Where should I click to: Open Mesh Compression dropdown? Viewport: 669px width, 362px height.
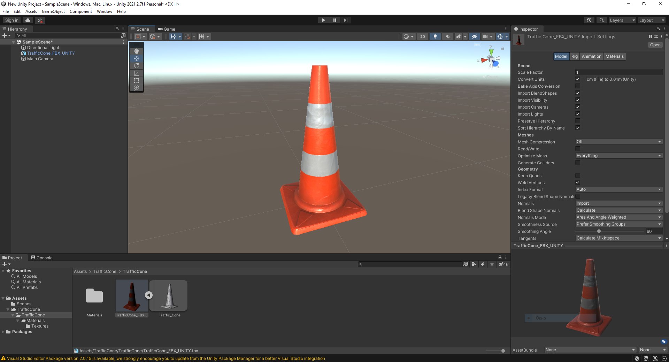619,142
